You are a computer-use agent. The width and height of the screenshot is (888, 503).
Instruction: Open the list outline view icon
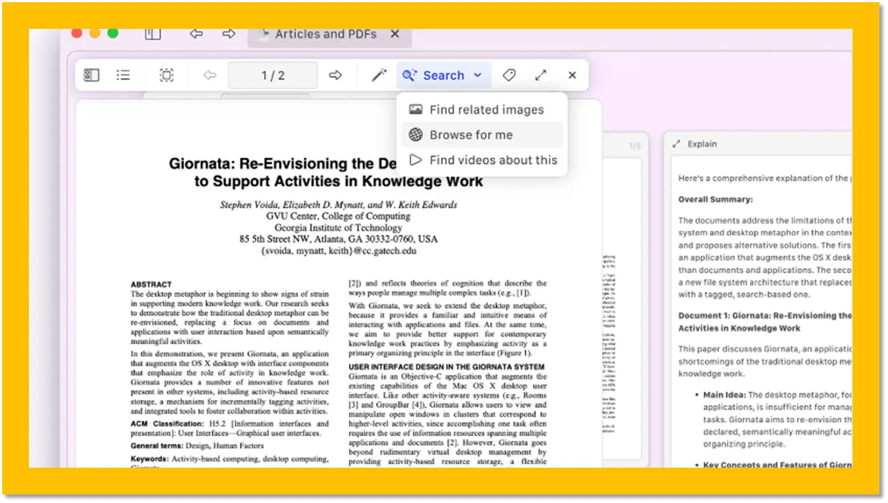(x=123, y=75)
